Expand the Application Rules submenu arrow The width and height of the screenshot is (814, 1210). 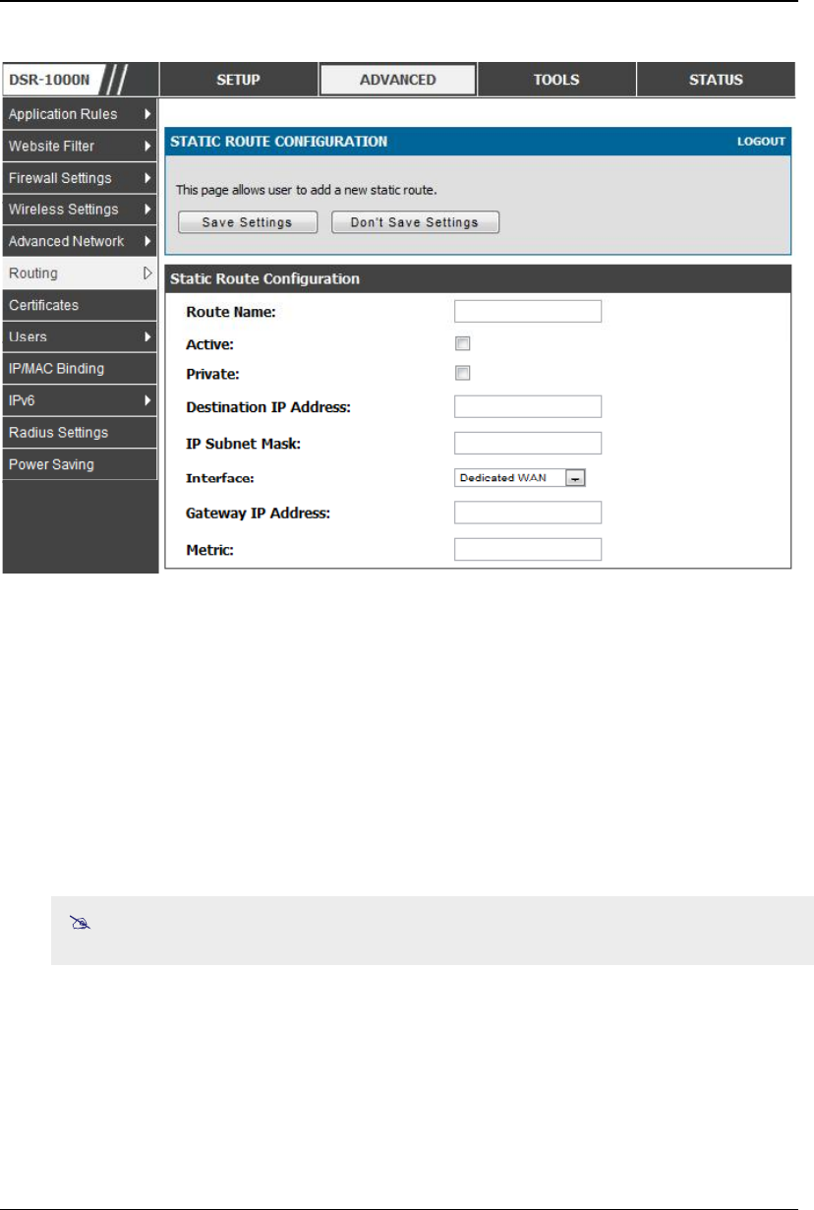coord(147,114)
